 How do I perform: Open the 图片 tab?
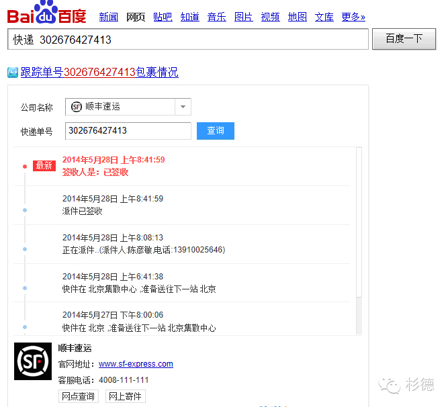pos(243,17)
